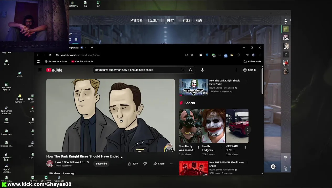
Task: Bookmark this page with the star icon
Action: click(x=192, y=55)
